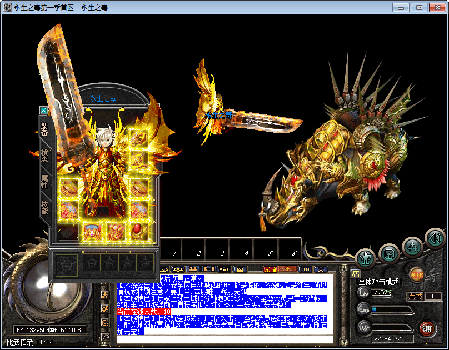
Task: Select the left bracelet equipment slot
Action: coord(69,188)
